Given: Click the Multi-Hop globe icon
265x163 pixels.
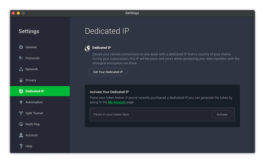Looking at the screenshot, I should (x=21, y=124).
